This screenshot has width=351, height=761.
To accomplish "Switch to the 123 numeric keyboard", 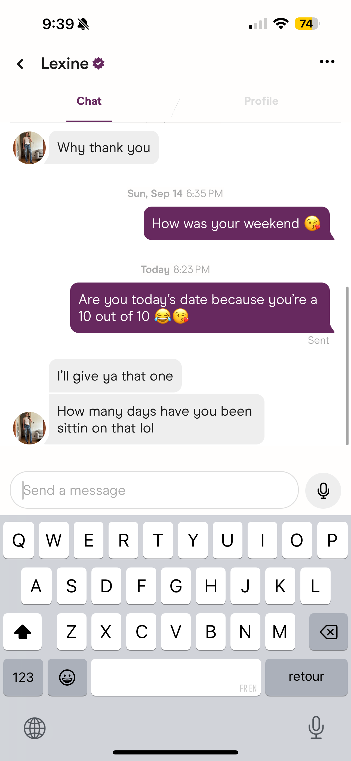I will coord(23,677).
